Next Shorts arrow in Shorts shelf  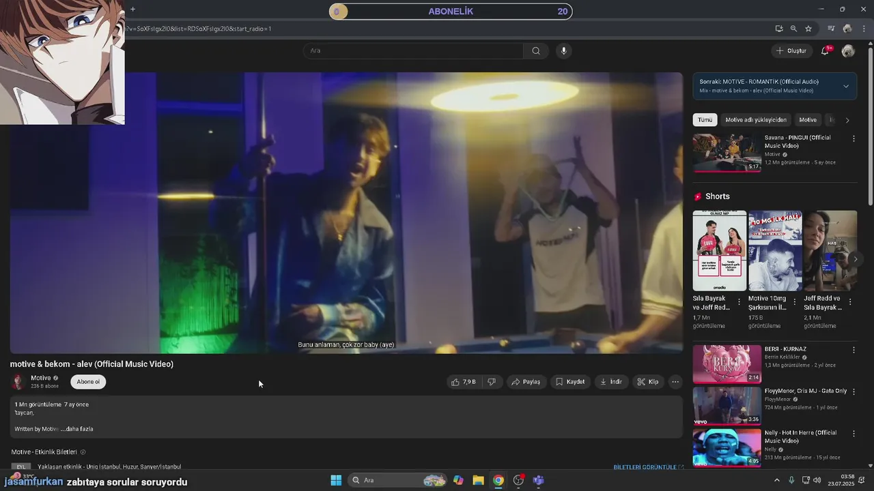pyautogui.click(x=855, y=259)
